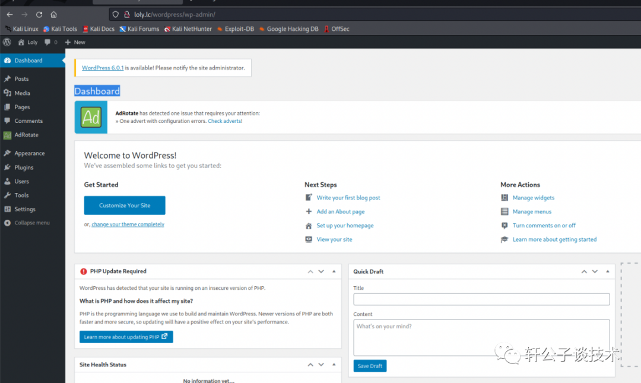Screen dimensions: 641x383
Task: Click the Check adverts link
Action: [x=225, y=121]
